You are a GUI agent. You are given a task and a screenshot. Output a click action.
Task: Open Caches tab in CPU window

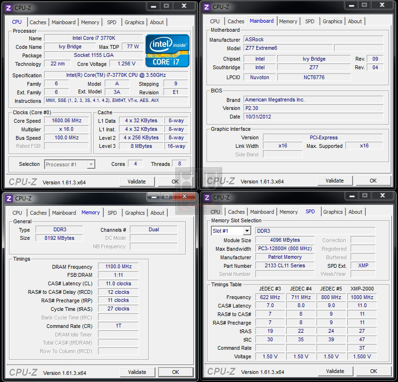[38, 22]
